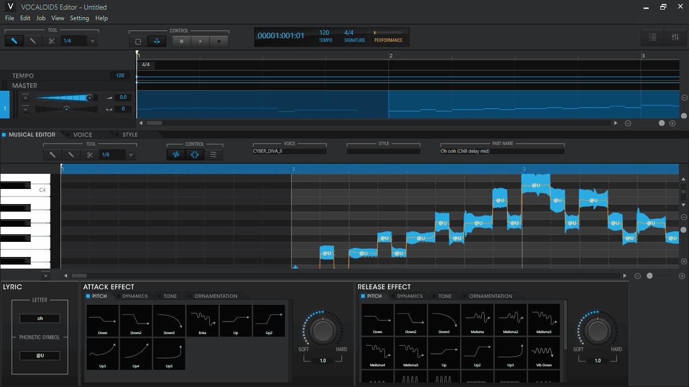Expand the track volume automation arrow
689x387 pixels.
25,97
